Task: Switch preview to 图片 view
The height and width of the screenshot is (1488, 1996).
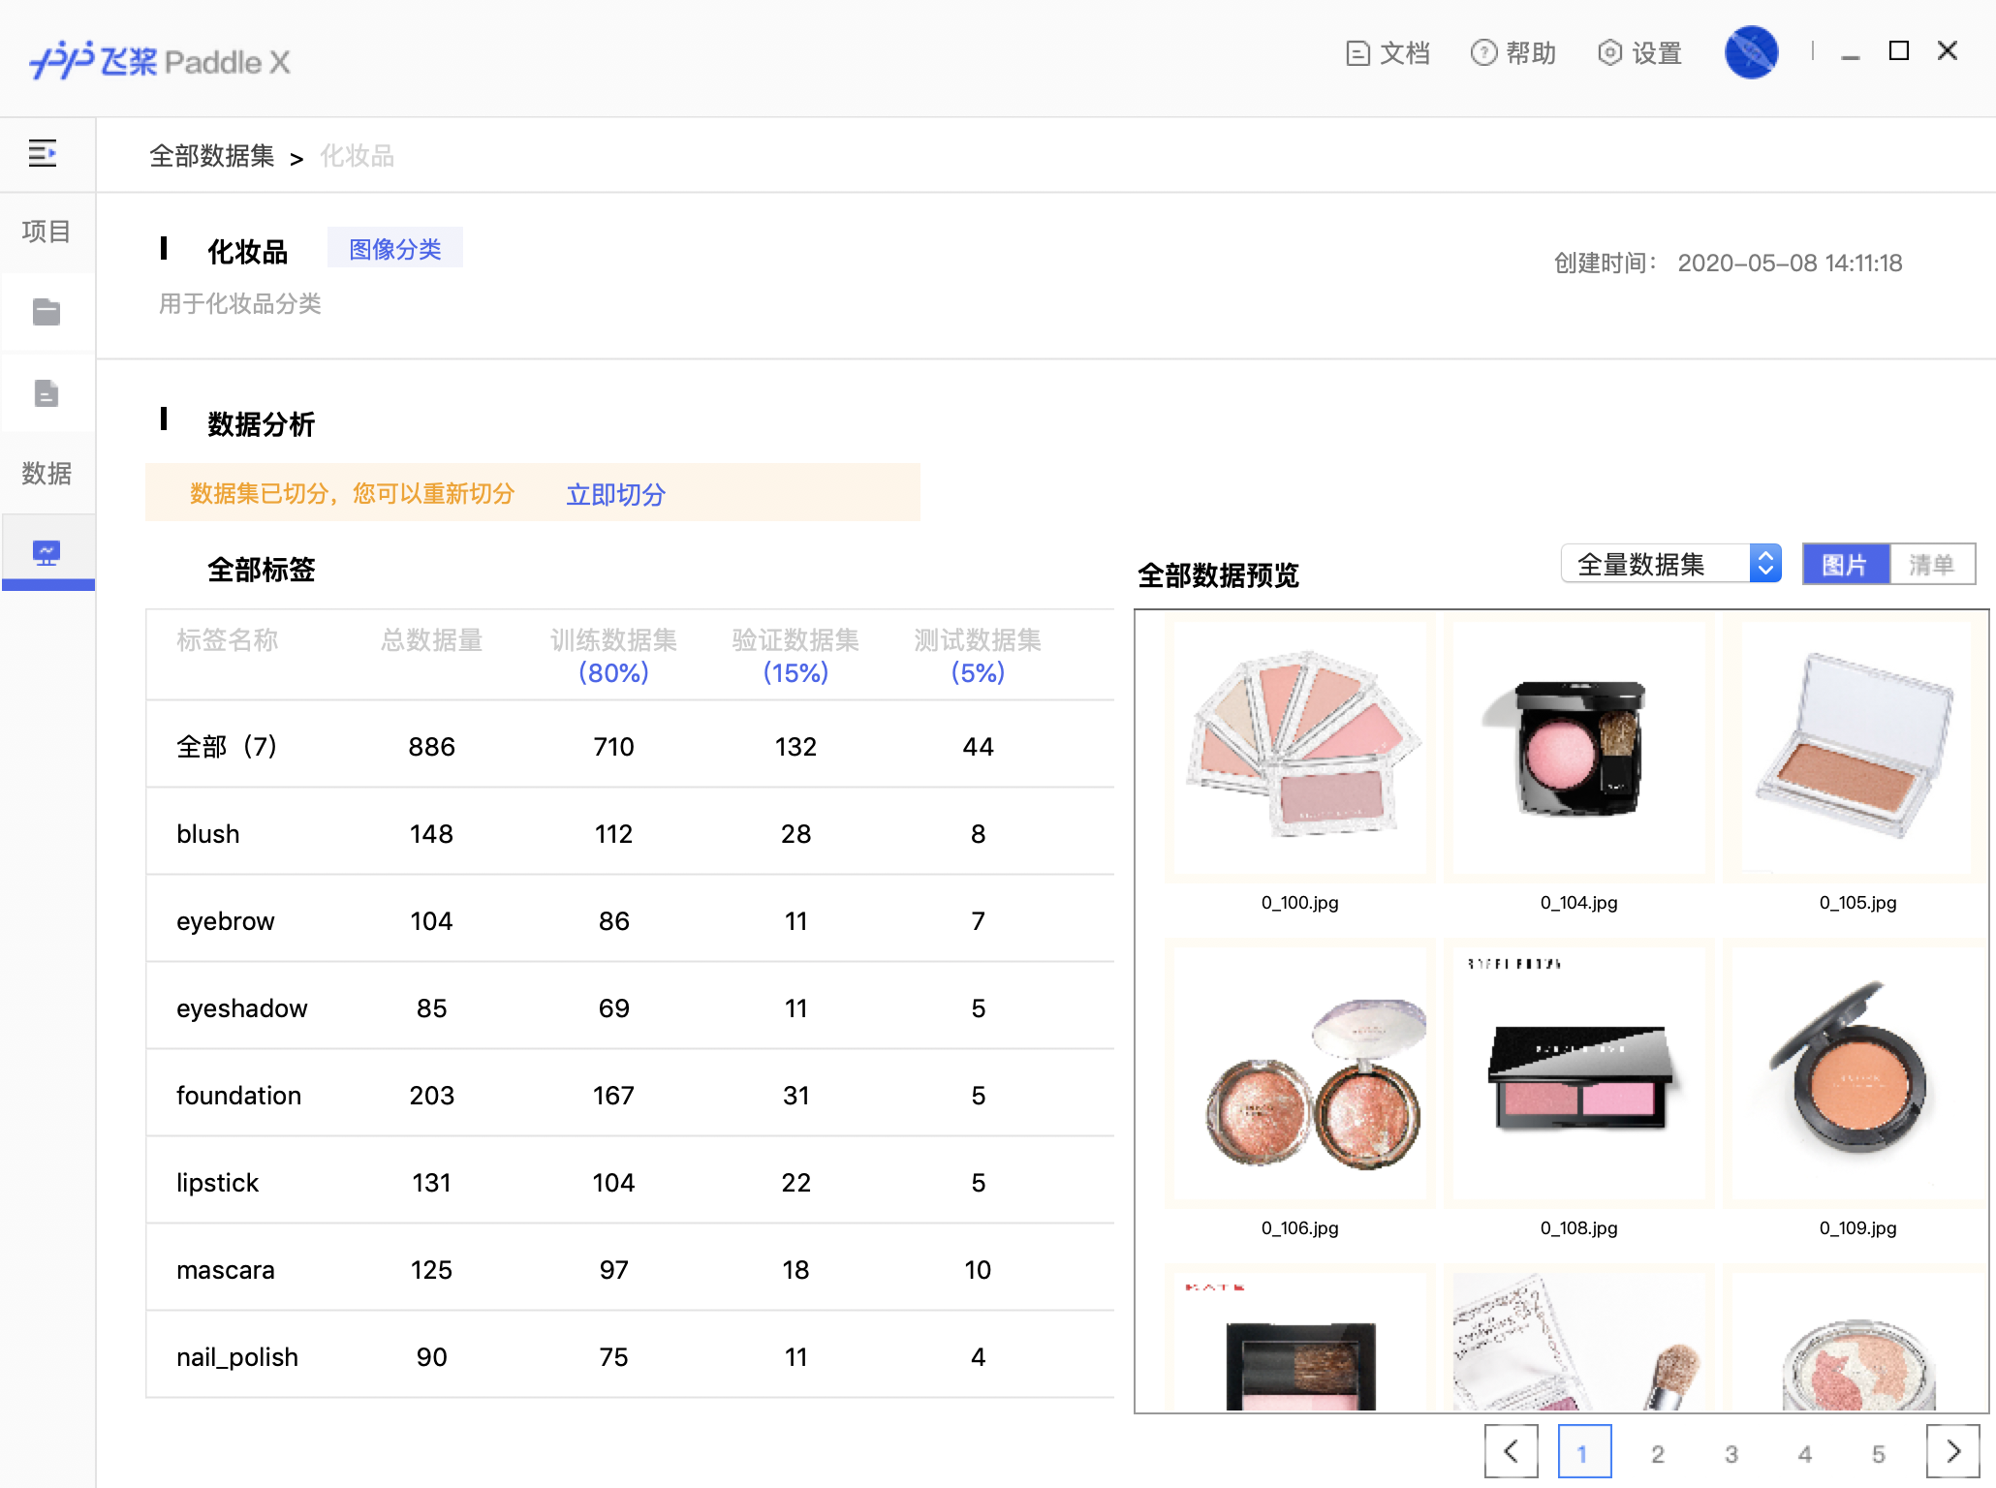Action: [x=1845, y=564]
